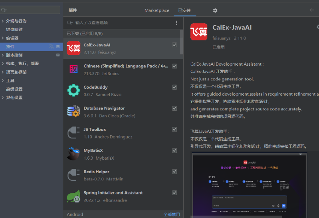
Task: Click the settings search magnifier icon
Action: (x=4, y=10)
